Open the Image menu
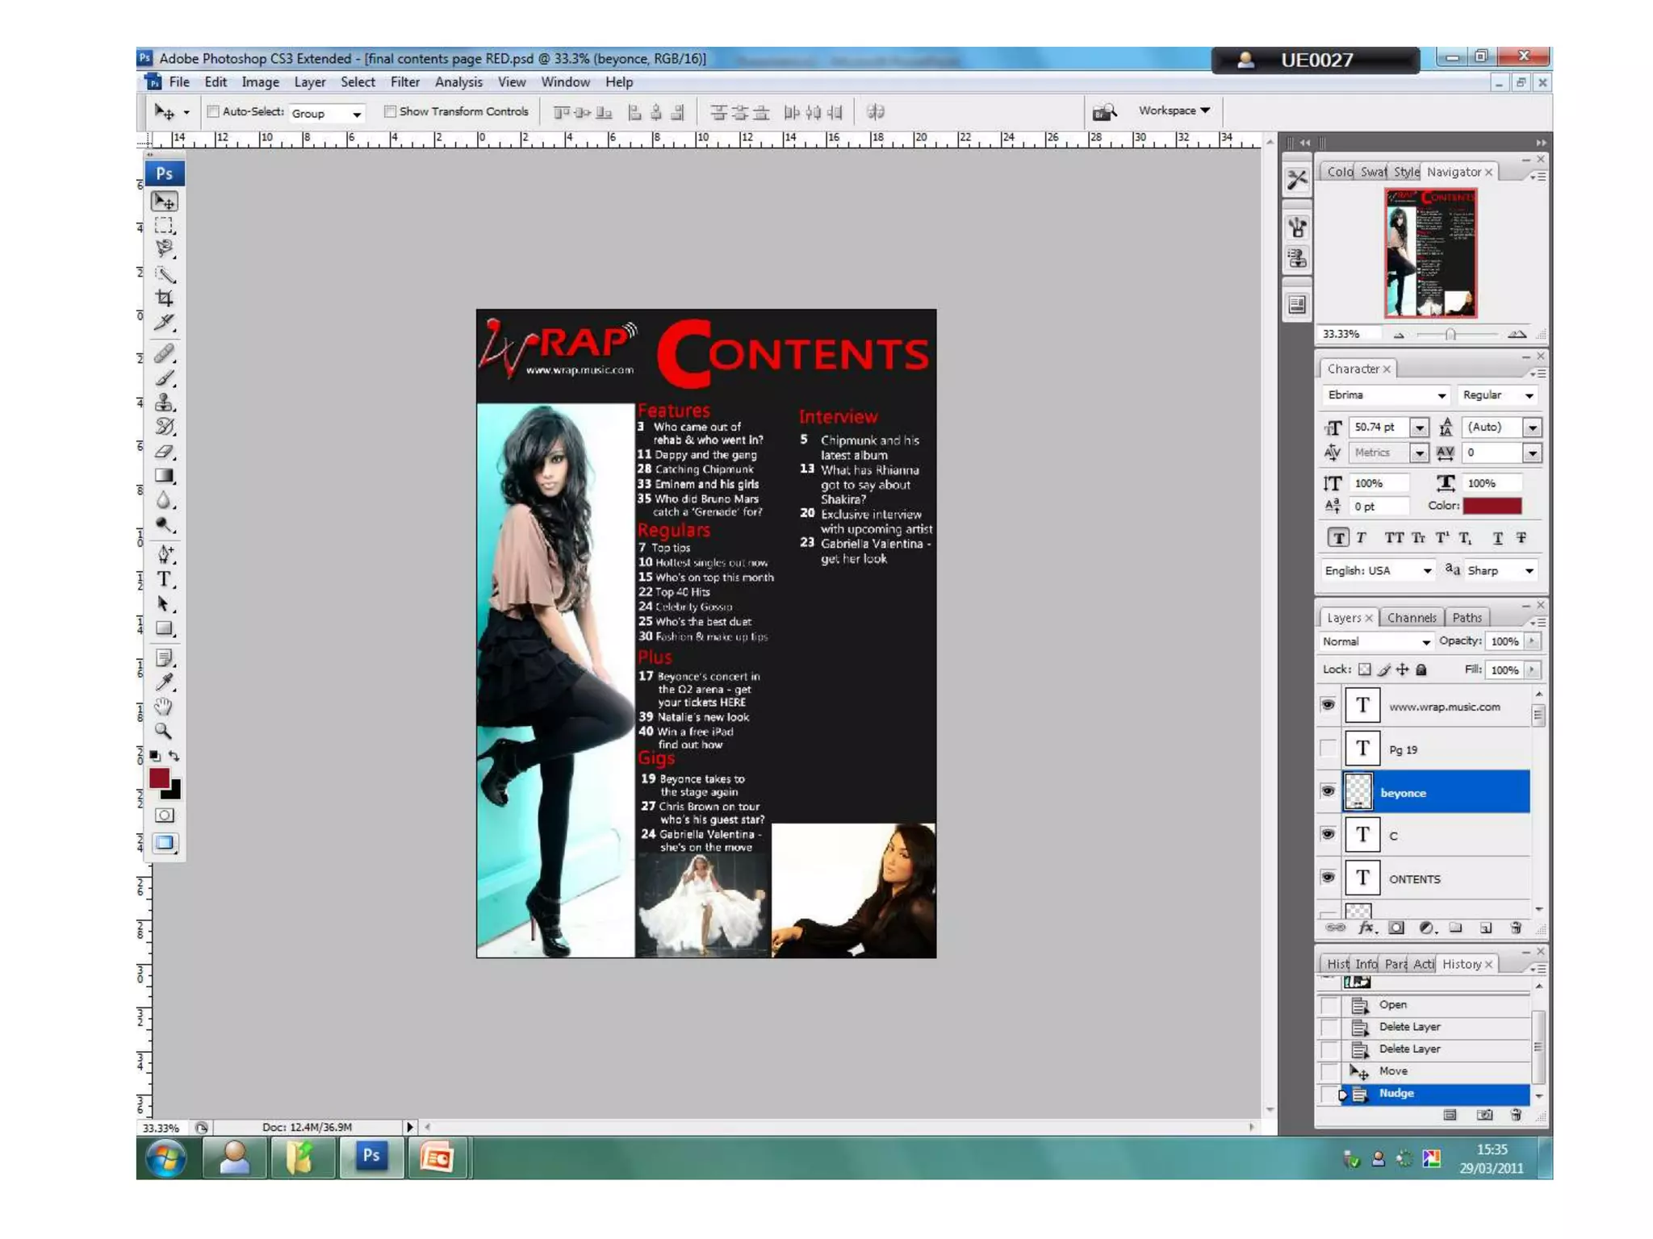Viewport: 1653px width, 1239px height. [260, 82]
